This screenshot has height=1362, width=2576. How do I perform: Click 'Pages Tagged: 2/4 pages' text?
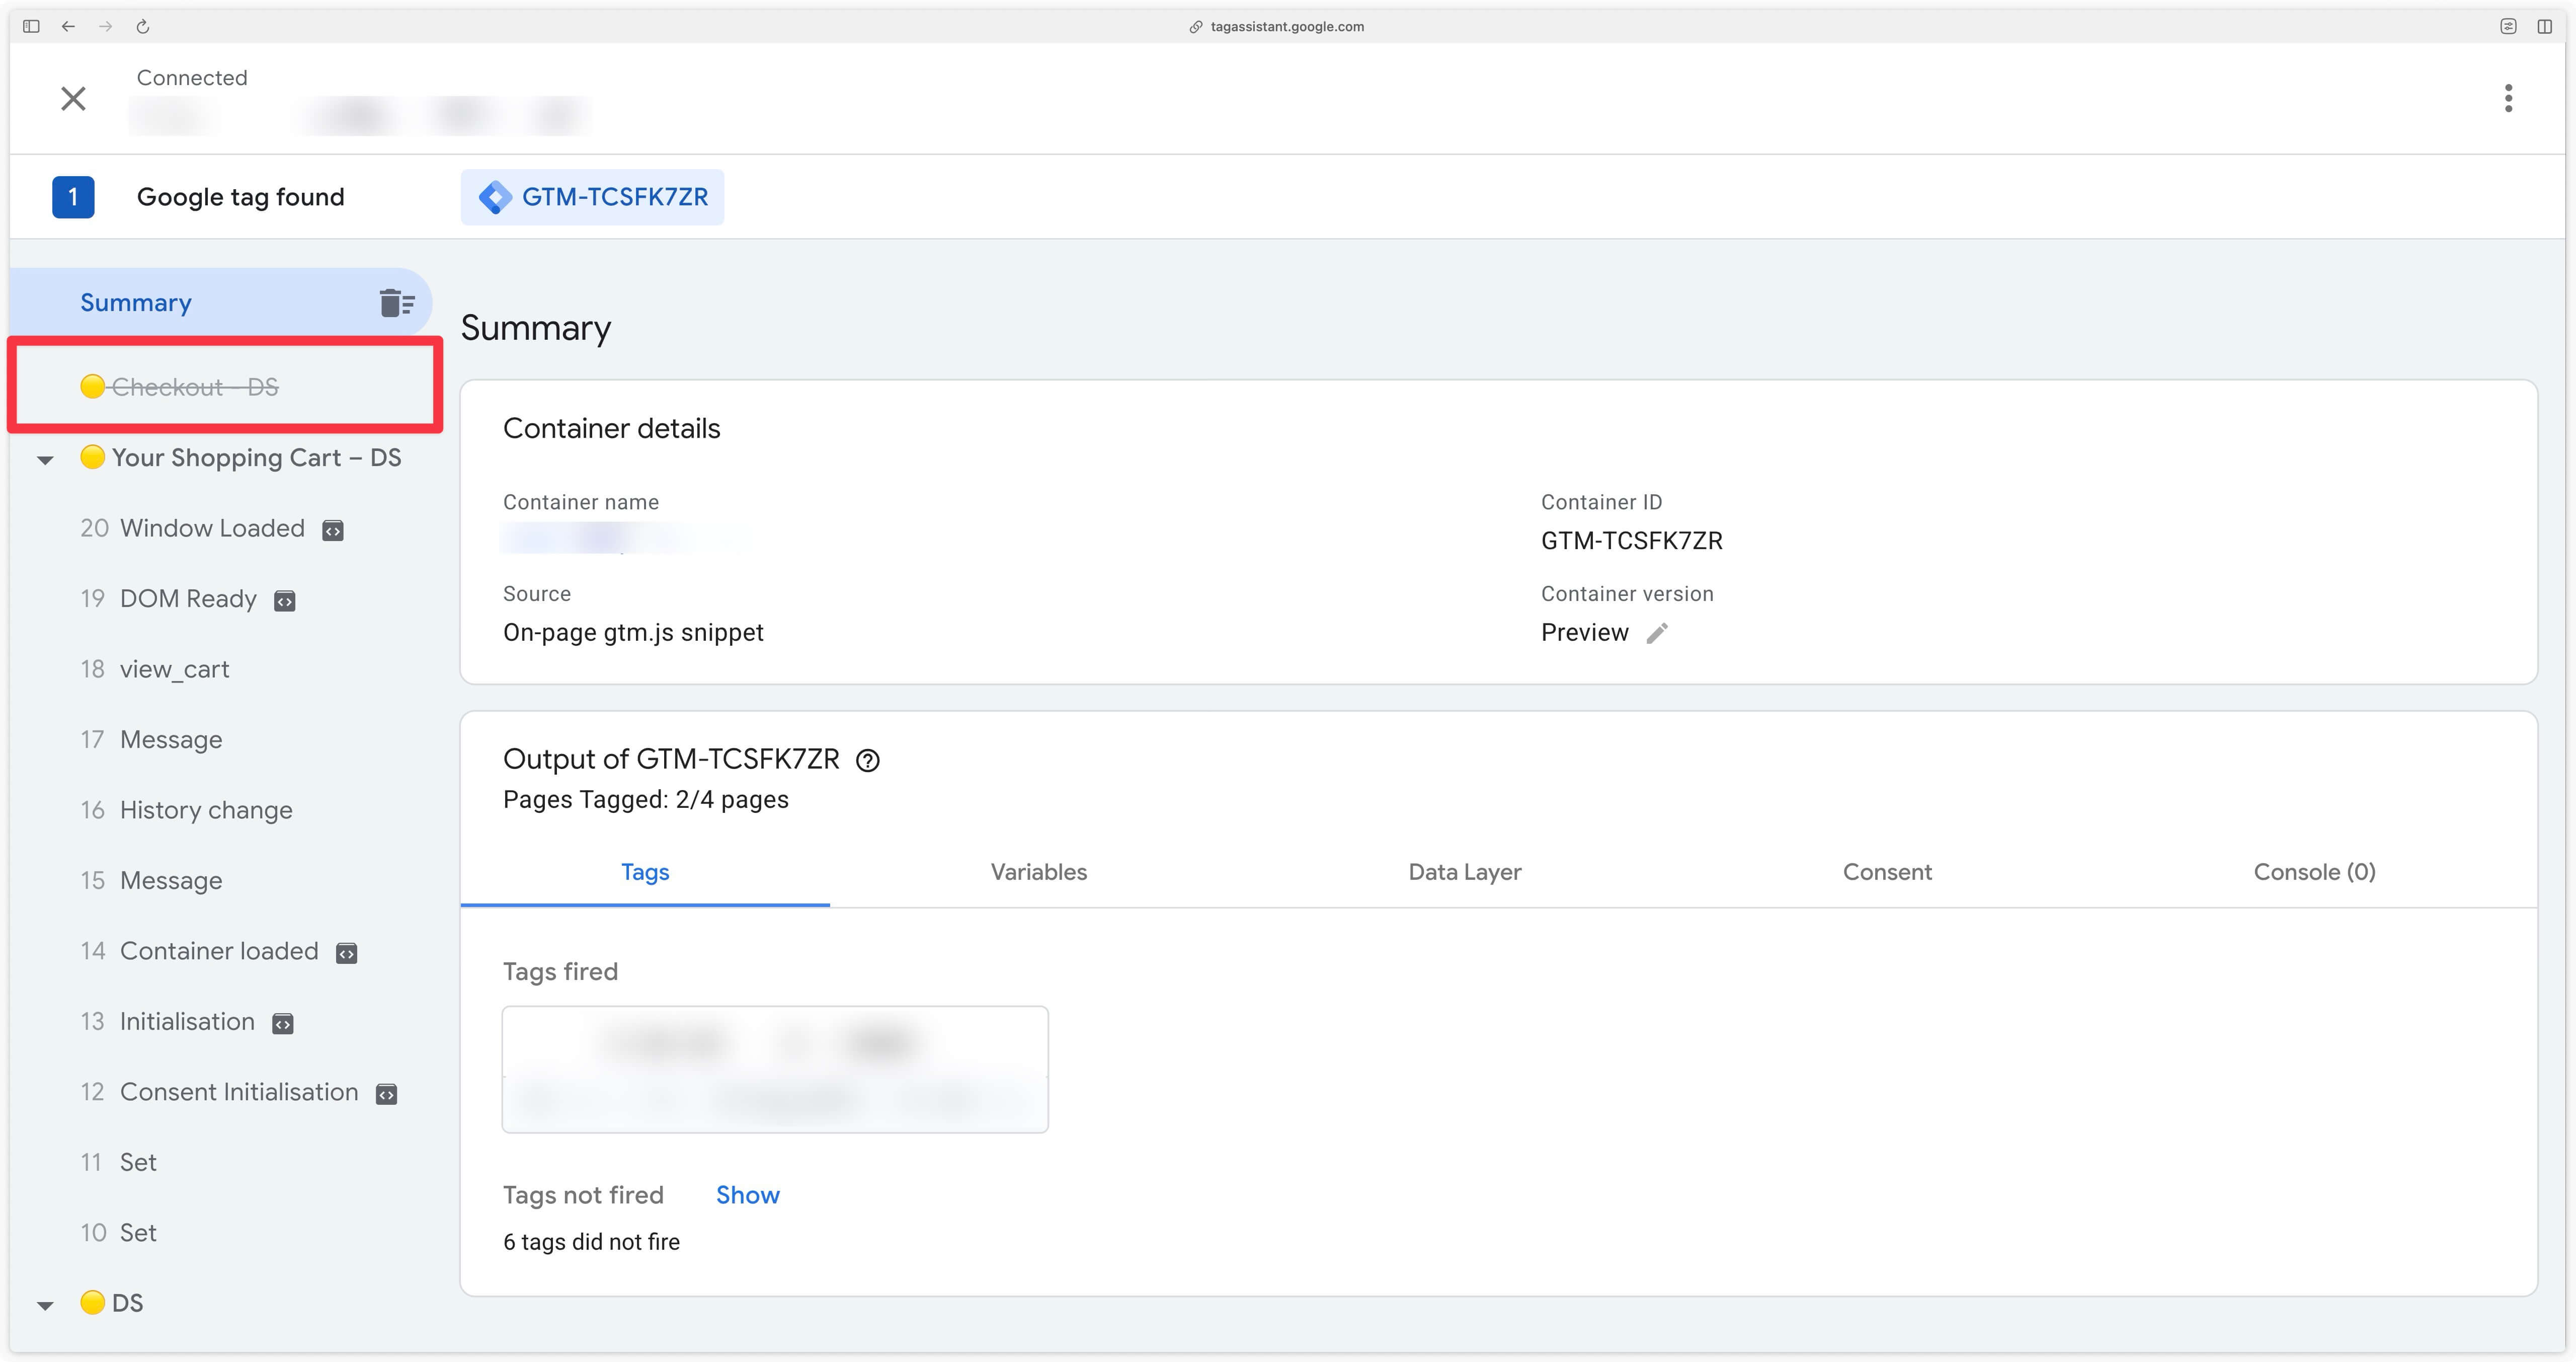645,800
